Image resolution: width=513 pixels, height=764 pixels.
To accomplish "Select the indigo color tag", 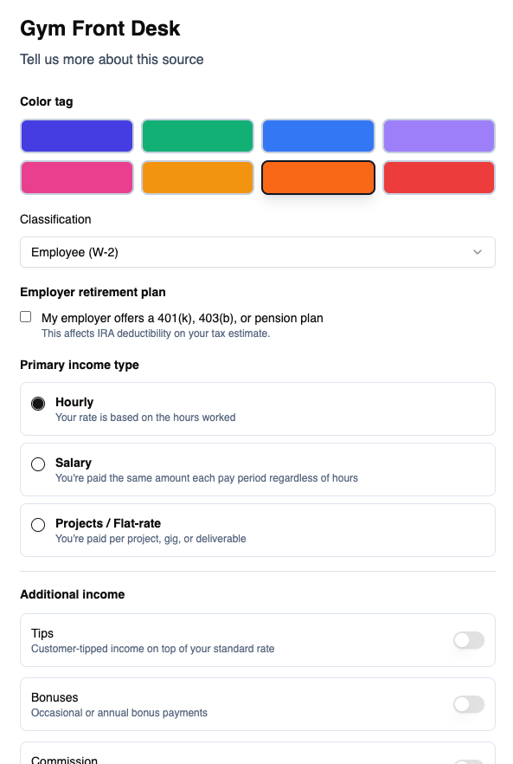I will tap(77, 136).
